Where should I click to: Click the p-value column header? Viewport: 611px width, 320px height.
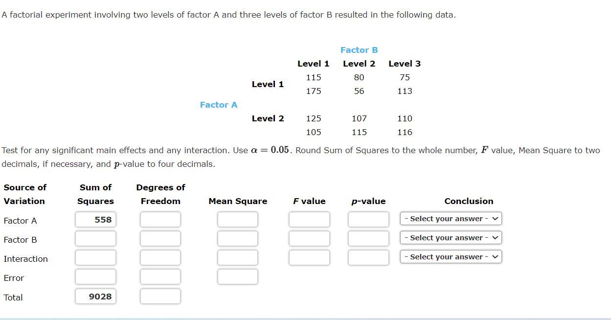[x=368, y=201]
